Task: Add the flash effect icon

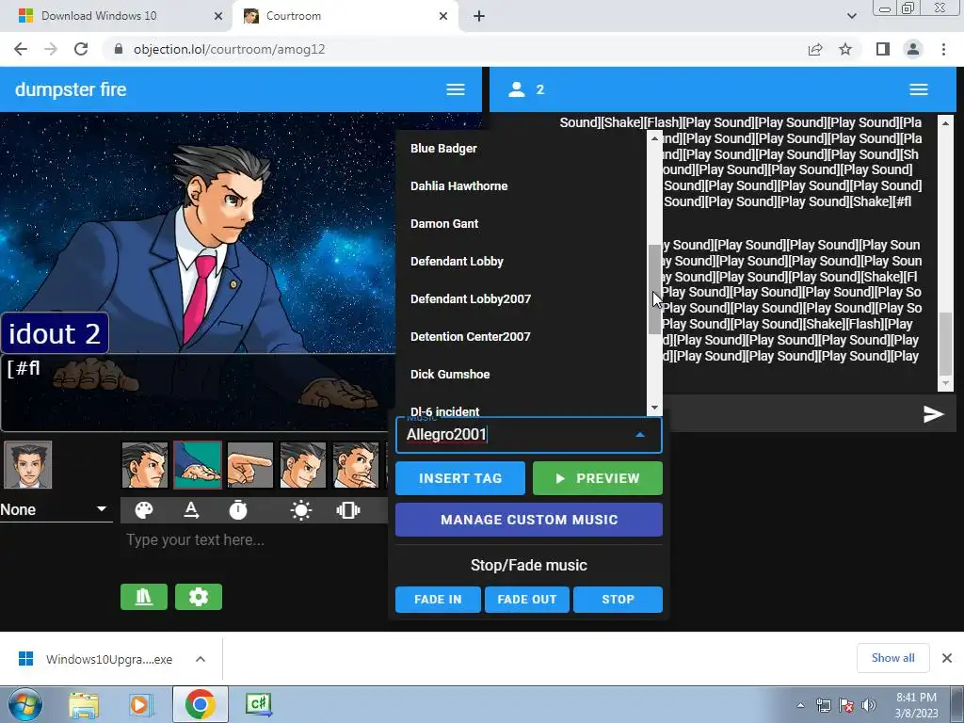Action: 300,509
